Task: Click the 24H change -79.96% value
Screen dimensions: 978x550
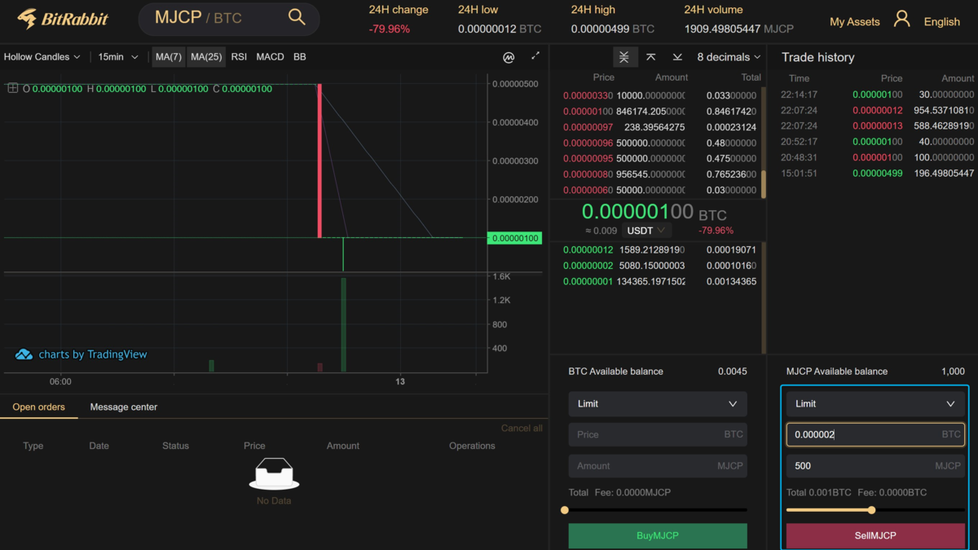Action: (390, 29)
